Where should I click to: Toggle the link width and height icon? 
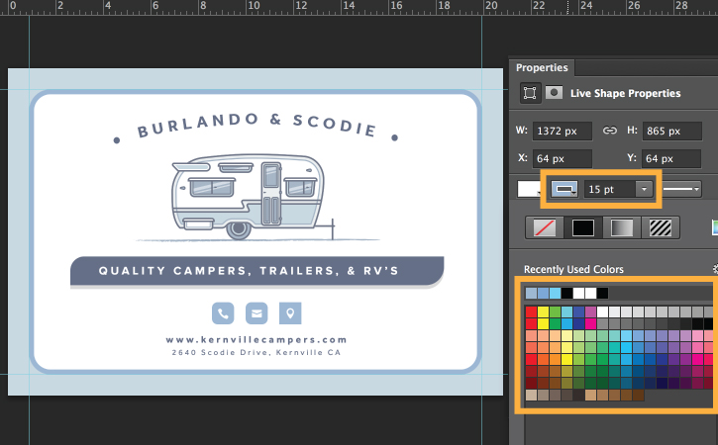tap(609, 131)
